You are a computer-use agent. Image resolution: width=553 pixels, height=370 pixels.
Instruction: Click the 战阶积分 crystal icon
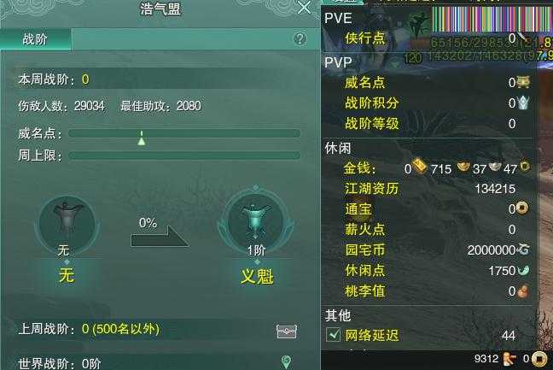coord(523,103)
